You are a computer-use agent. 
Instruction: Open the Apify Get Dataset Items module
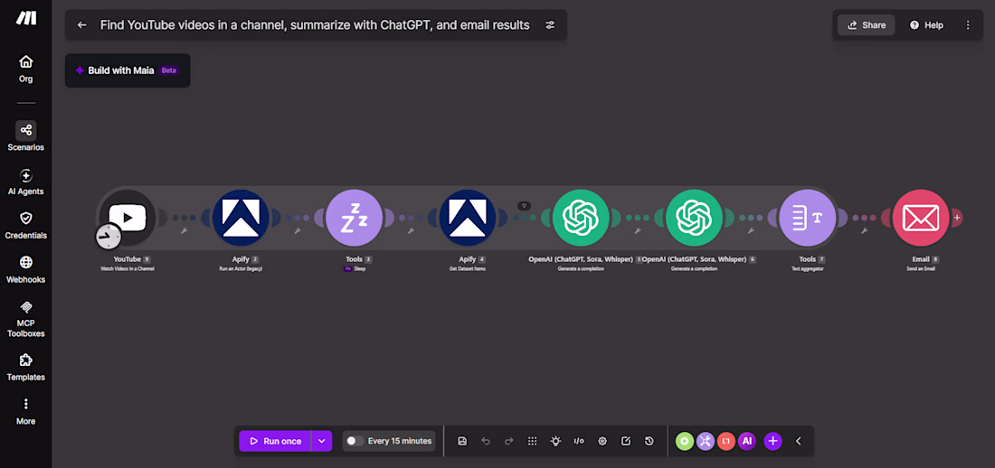(468, 218)
